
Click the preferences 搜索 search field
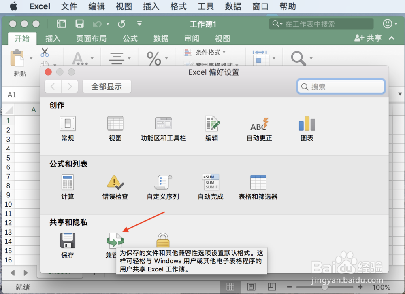tap(341, 87)
